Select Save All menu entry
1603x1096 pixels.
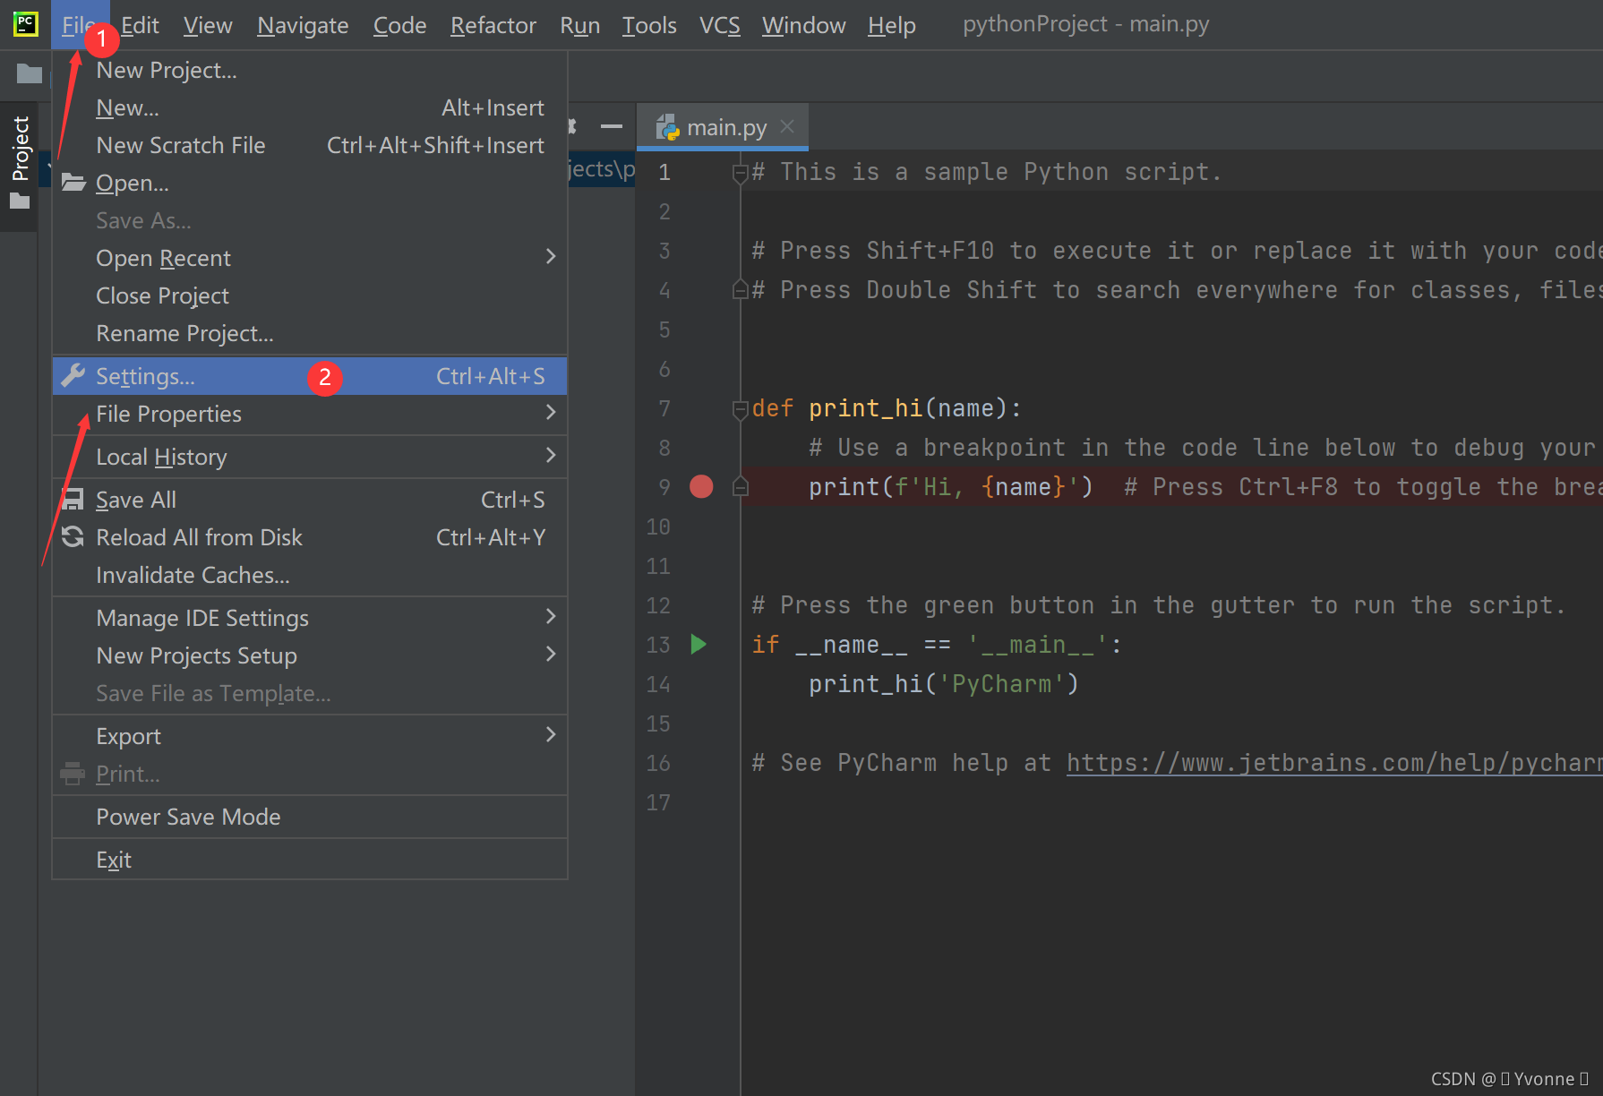click(310, 500)
